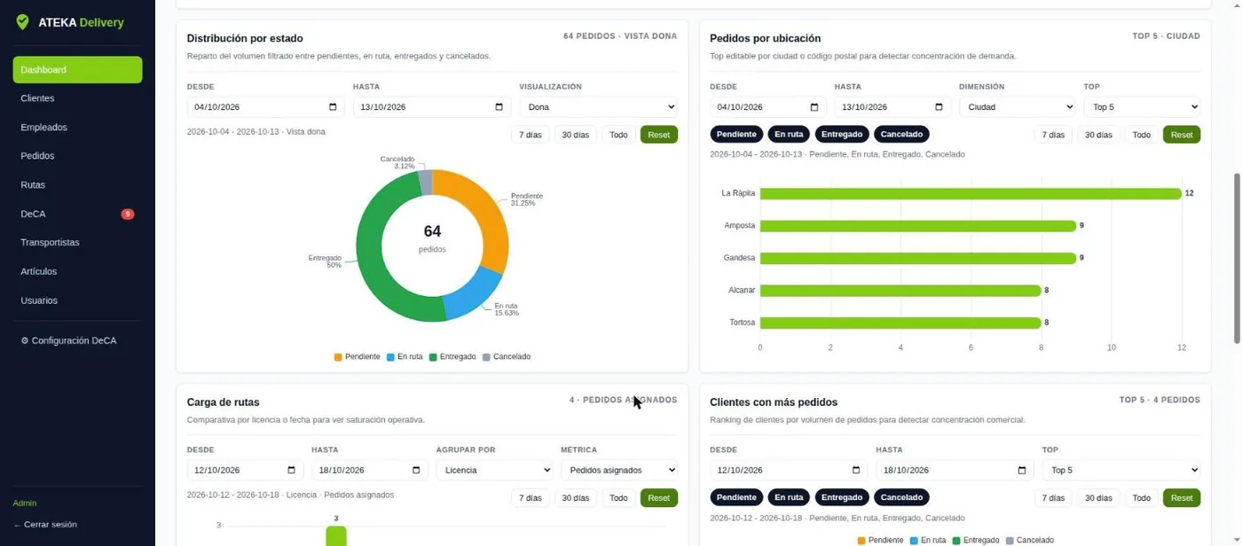
Task: Open the Métrica dropdown set to Pedidos asignados
Action: tap(619, 471)
